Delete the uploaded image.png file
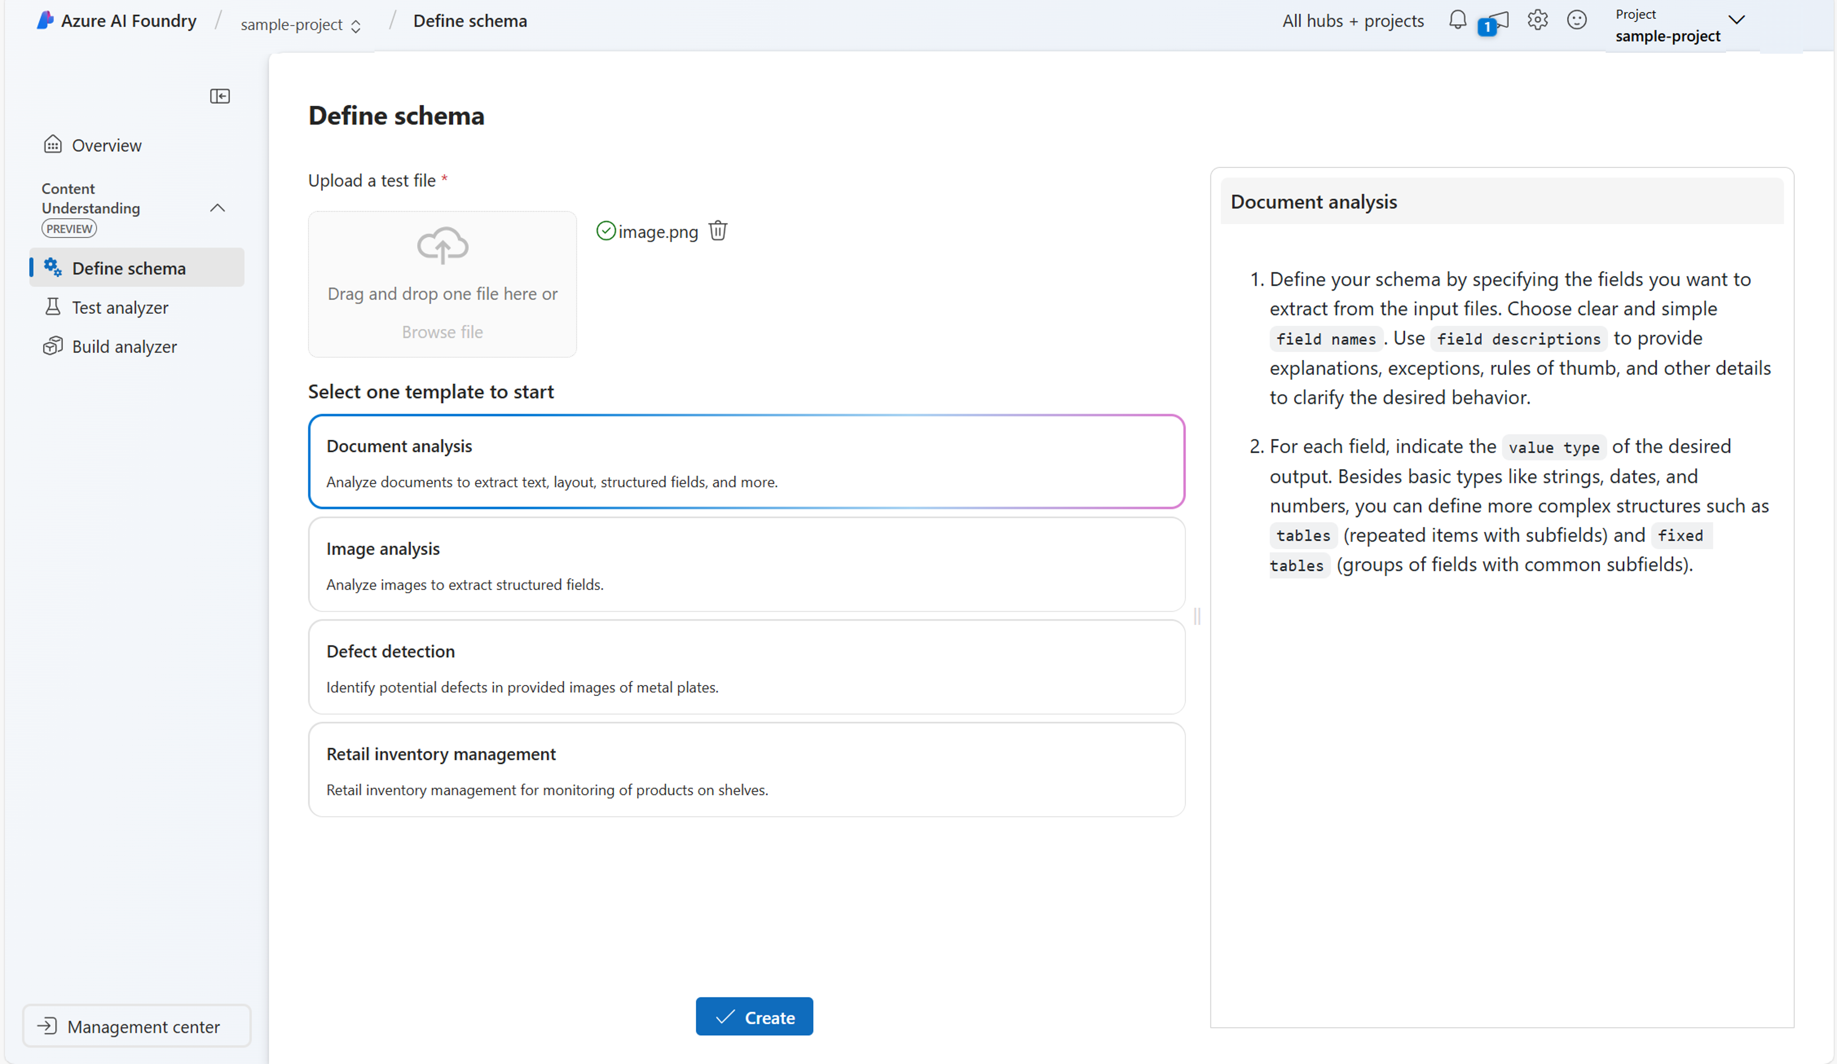Image resolution: width=1837 pixels, height=1064 pixels. tap(718, 230)
